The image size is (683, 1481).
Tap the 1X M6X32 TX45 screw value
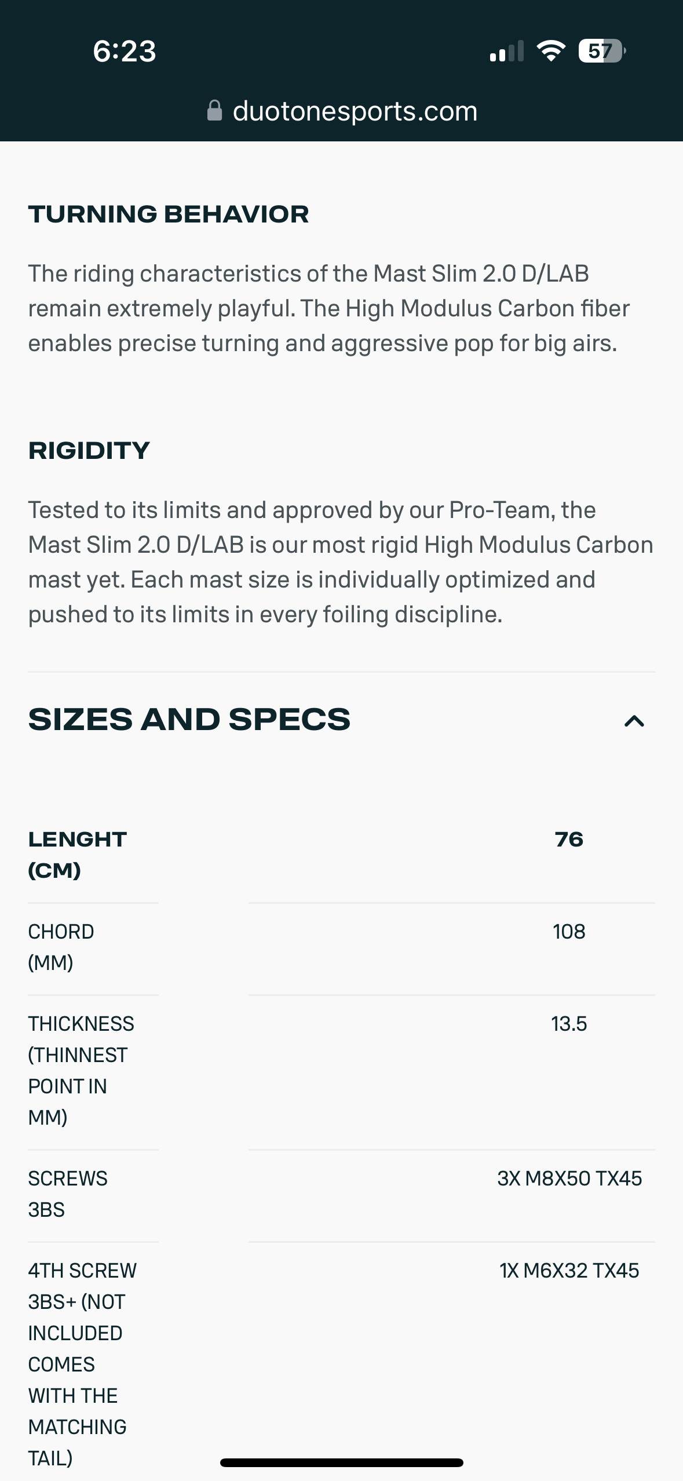(569, 1271)
